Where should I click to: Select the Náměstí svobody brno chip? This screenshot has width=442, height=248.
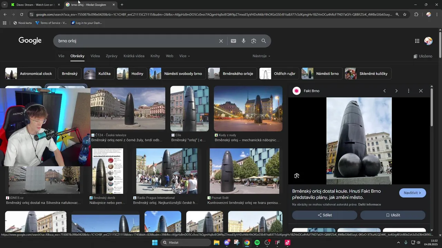(177, 74)
